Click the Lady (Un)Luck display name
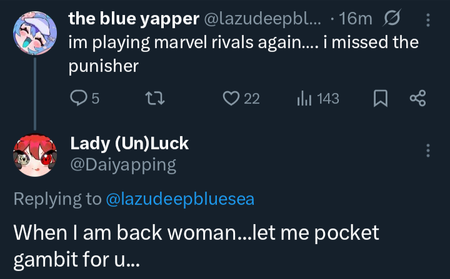This screenshot has width=450, height=279. pos(129,143)
